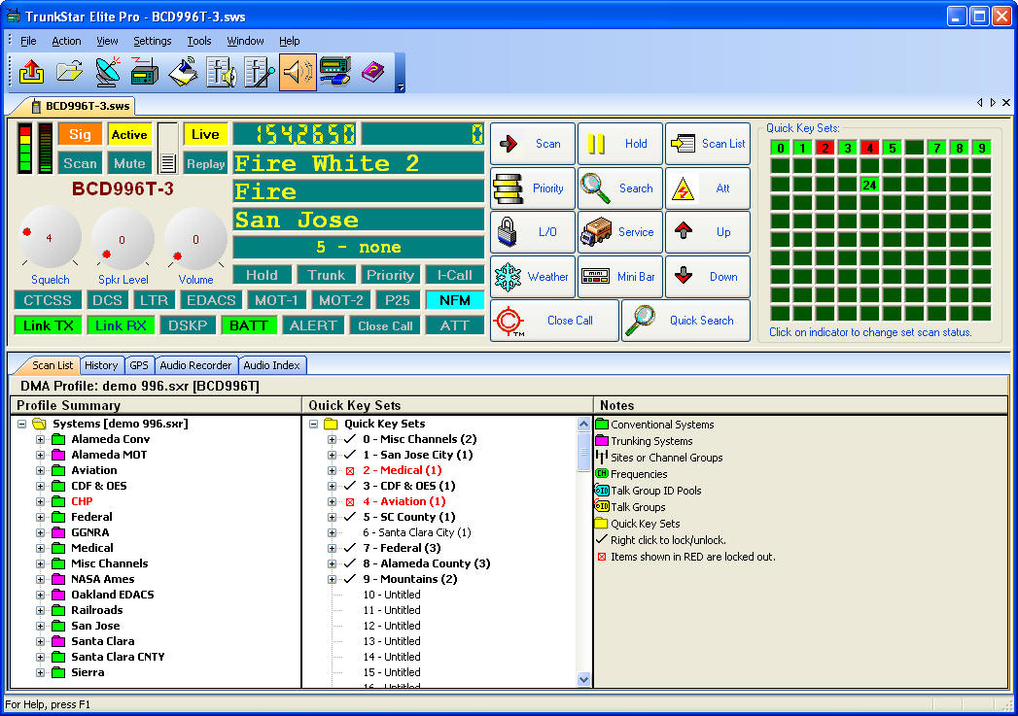Expand the Oakland EDACS system node

coord(40,595)
